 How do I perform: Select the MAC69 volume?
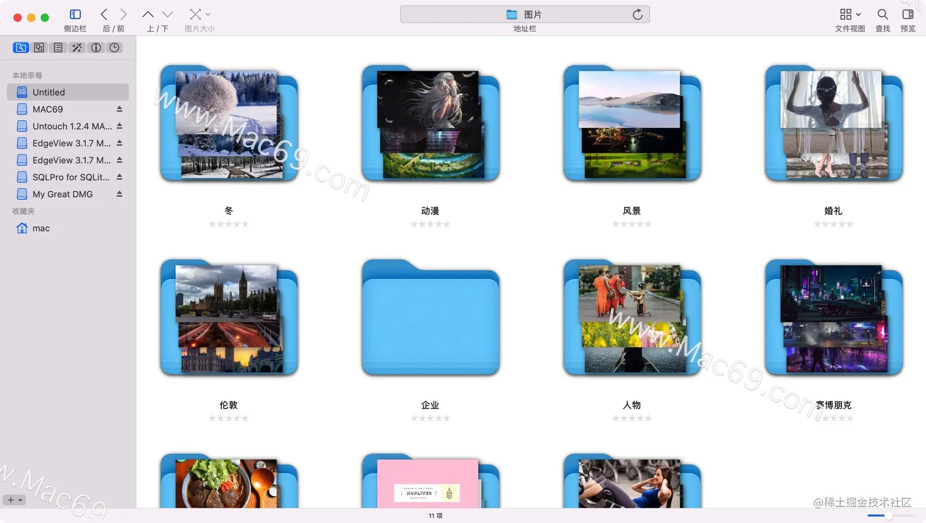68,109
